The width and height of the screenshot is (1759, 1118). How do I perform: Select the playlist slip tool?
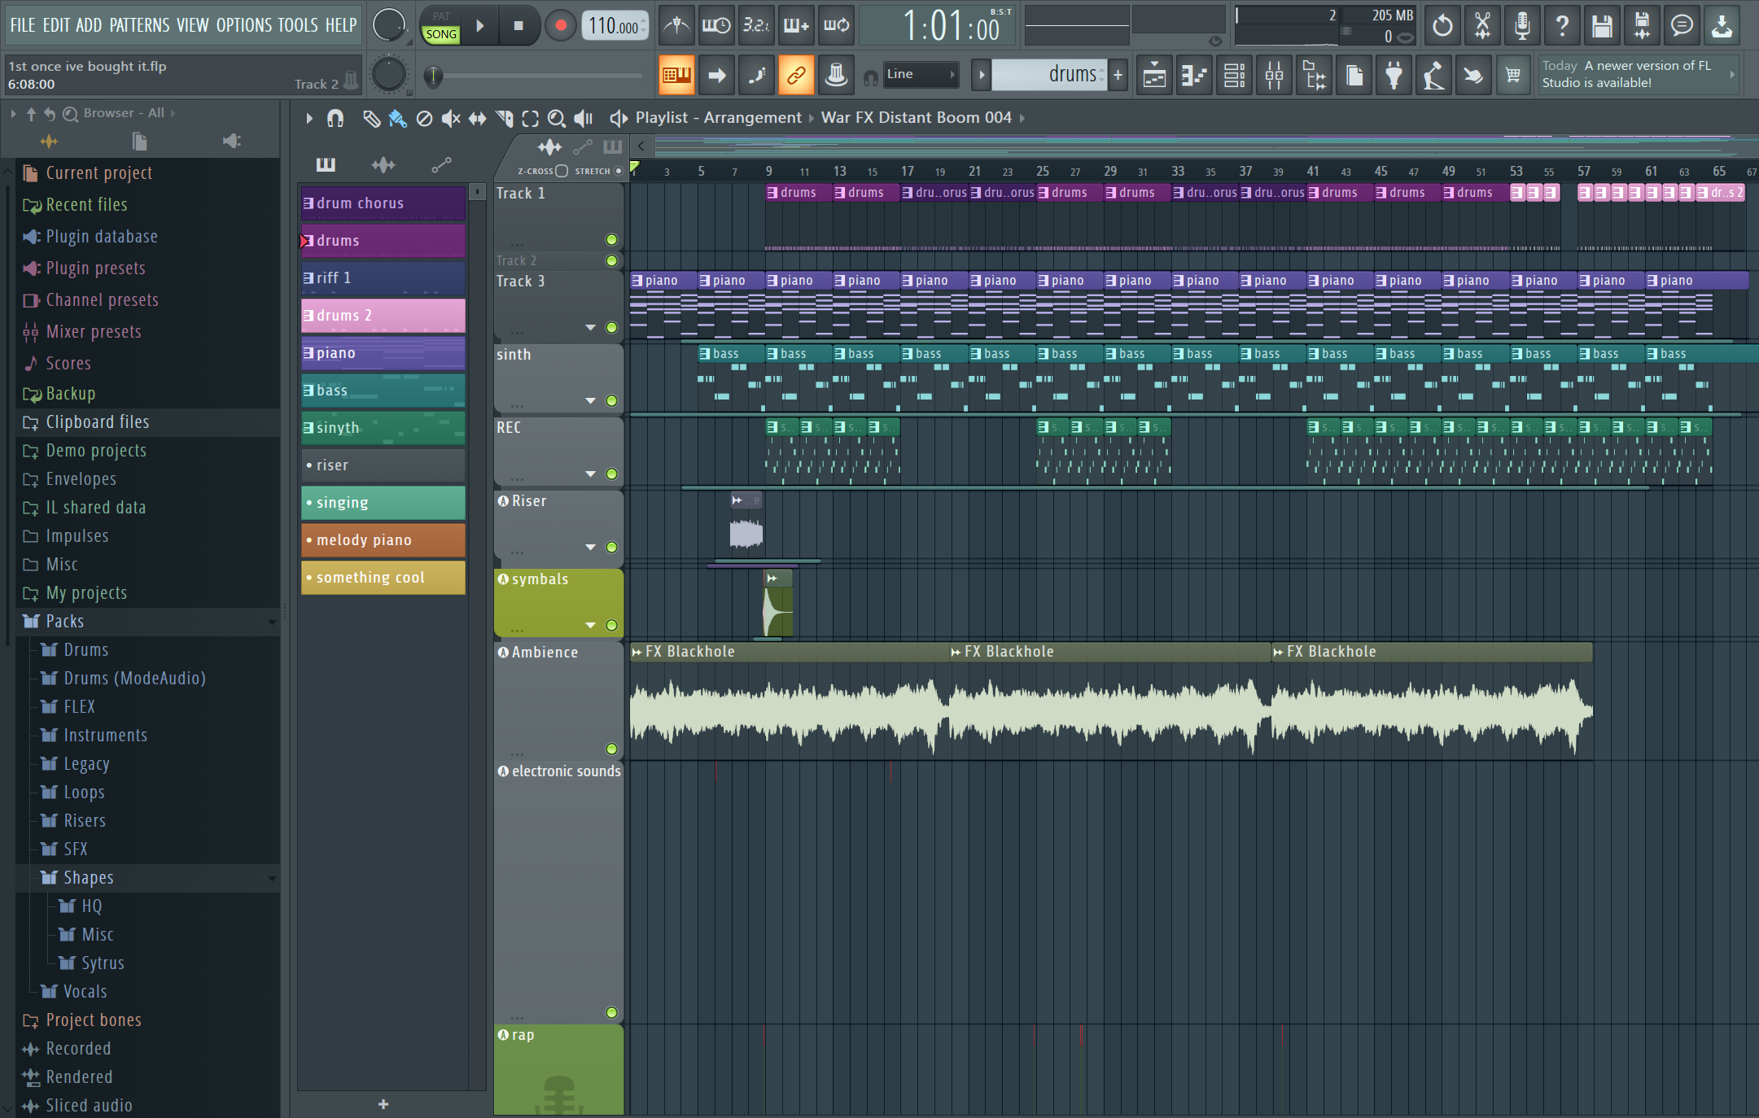[x=477, y=119]
